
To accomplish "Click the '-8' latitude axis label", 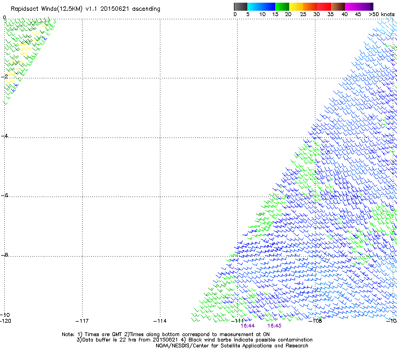I will (4, 255).
